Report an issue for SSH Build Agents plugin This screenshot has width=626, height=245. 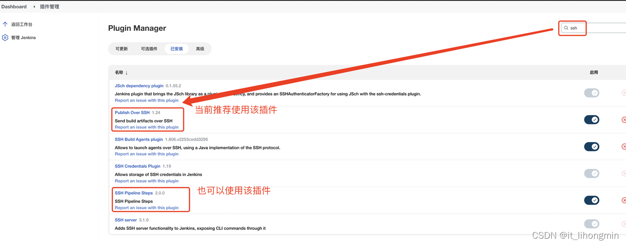(x=147, y=154)
